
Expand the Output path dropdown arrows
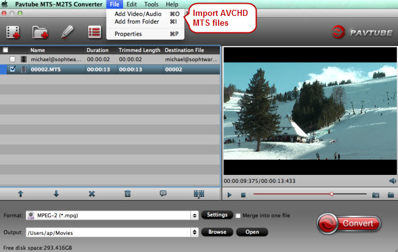click(195, 232)
